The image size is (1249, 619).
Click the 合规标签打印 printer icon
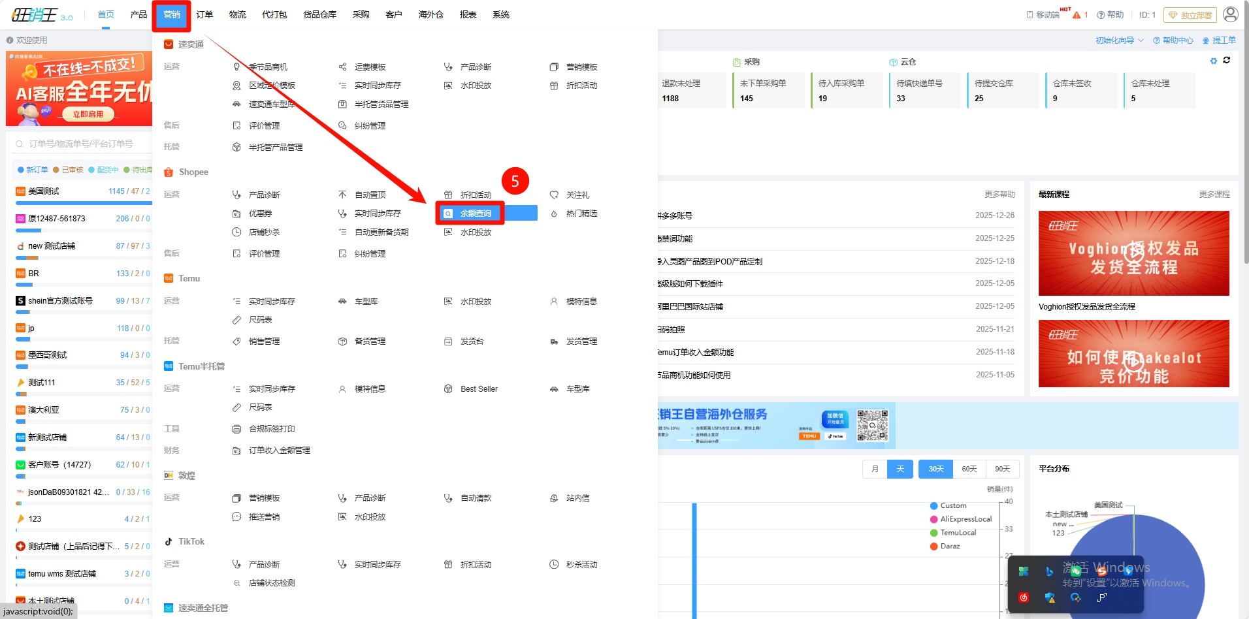[236, 429]
